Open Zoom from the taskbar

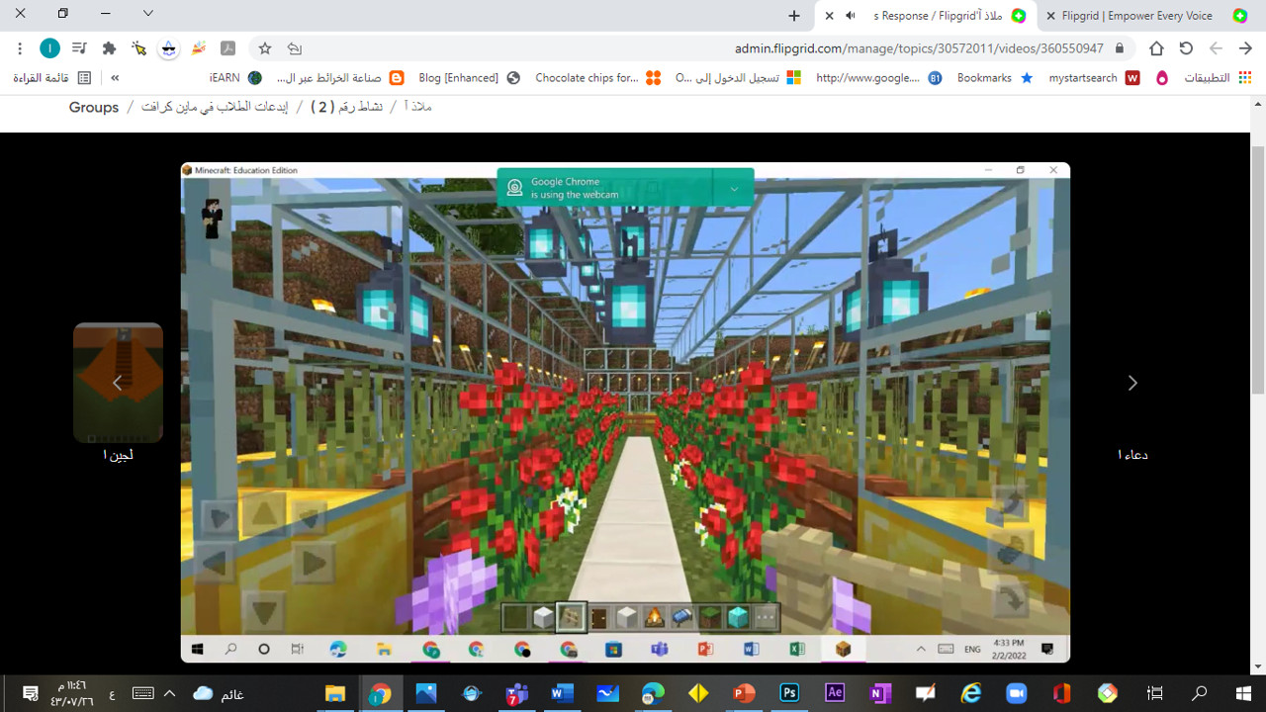pyautogui.click(x=1016, y=693)
